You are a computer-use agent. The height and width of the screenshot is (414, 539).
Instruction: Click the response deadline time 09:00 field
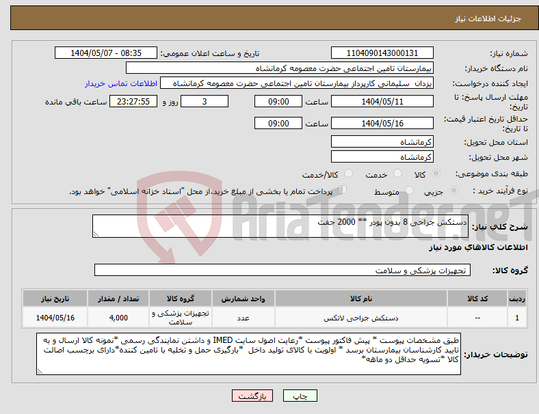(x=278, y=101)
